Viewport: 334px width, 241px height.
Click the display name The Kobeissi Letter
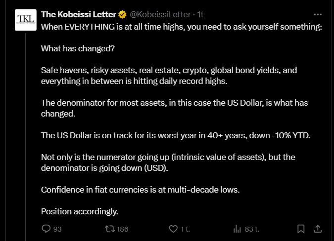[x=78, y=15]
